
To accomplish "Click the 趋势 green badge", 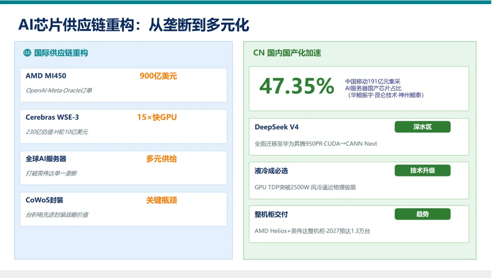I will (x=422, y=214).
